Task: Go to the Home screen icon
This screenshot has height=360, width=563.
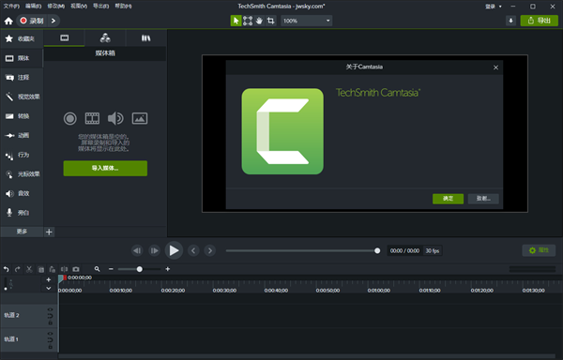Action: [8, 21]
